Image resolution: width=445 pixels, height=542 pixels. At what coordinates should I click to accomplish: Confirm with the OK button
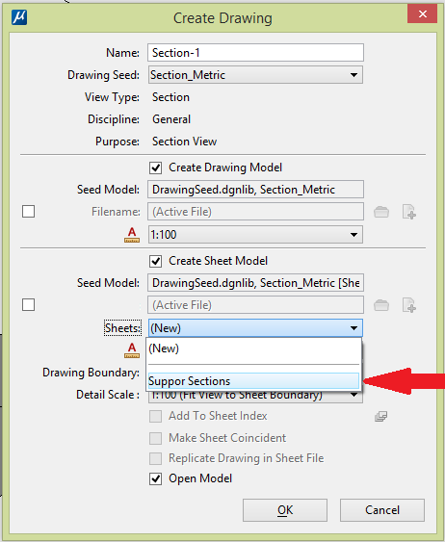285,510
